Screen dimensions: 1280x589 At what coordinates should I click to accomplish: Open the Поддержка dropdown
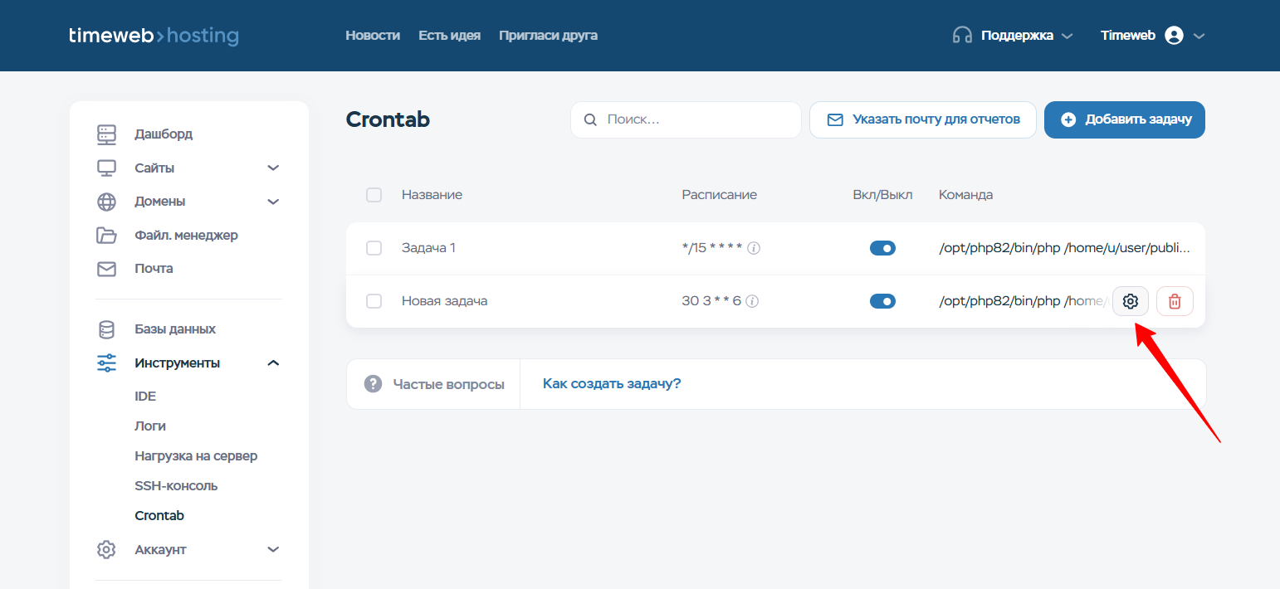click(x=1013, y=36)
